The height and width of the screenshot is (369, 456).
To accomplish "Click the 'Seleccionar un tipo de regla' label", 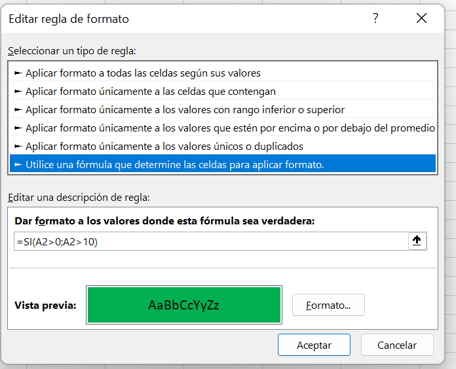I will [x=71, y=50].
